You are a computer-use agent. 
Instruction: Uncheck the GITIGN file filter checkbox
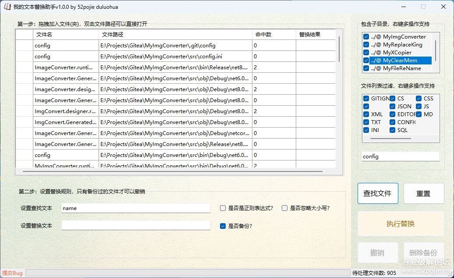pyautogui.click(x=366, y=99)
